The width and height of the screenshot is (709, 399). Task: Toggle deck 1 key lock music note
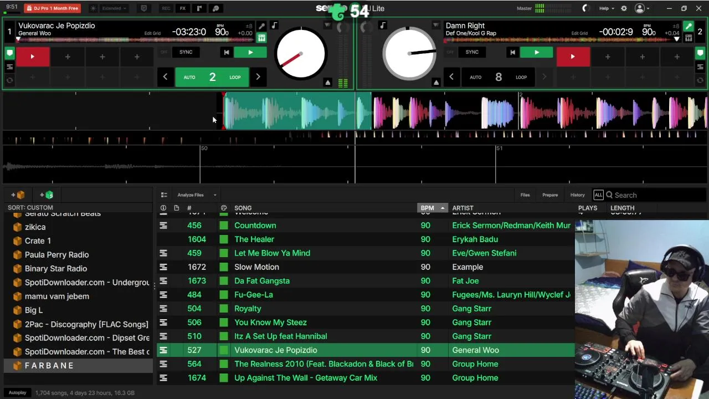tap(274, 25)
